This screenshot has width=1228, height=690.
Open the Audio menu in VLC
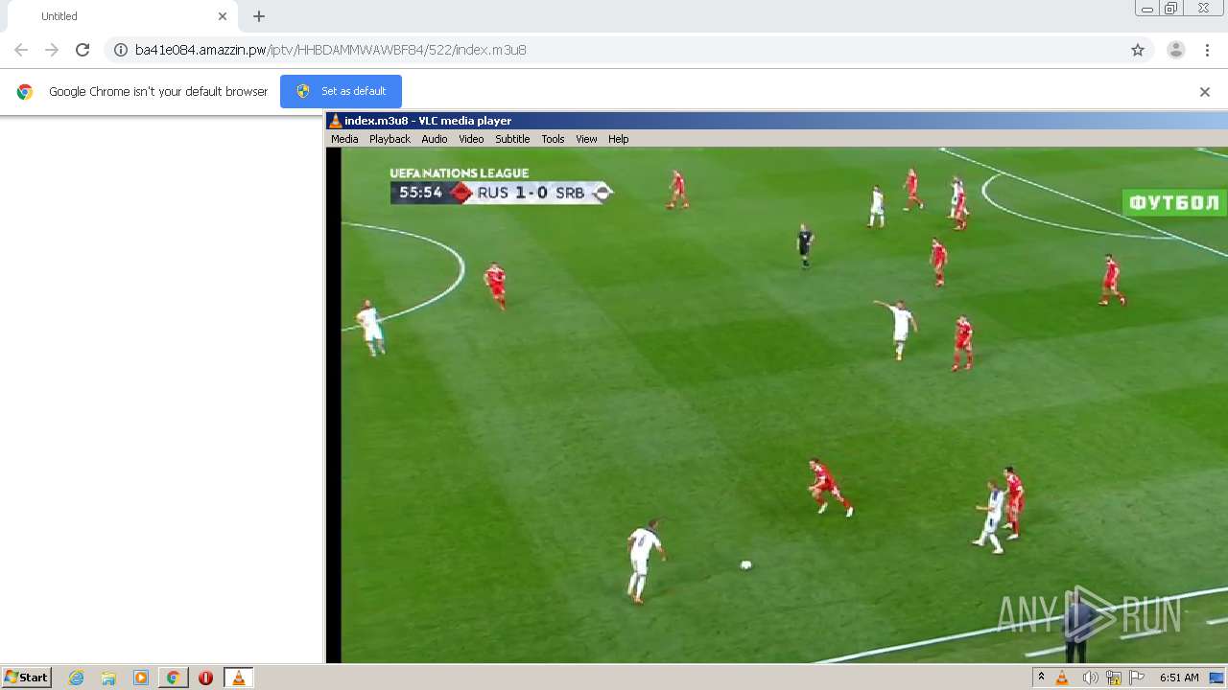click(435, 139)
